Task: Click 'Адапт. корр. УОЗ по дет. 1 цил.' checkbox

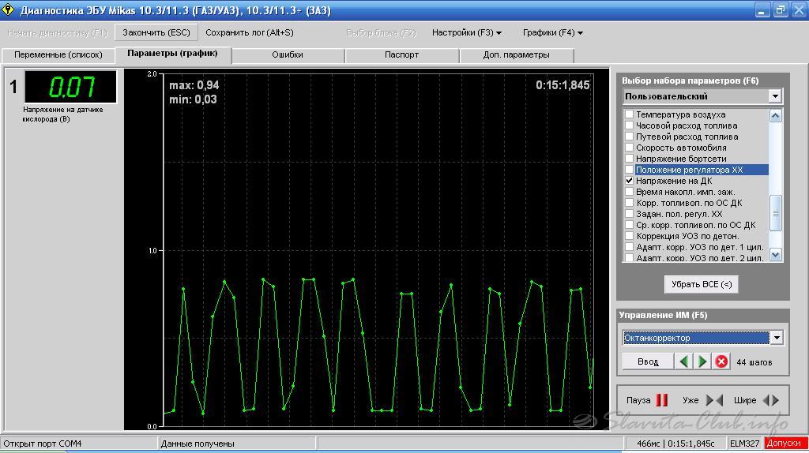Action: [629, 247]
